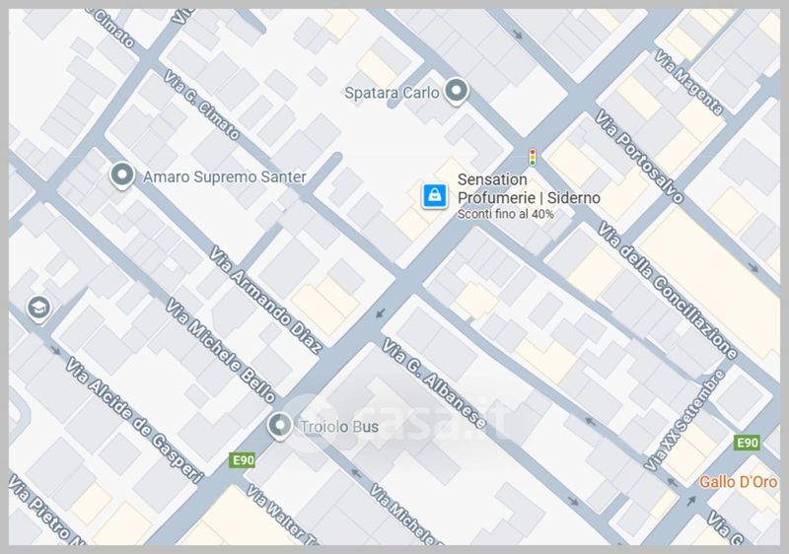Click the Via Portosalvo street label

(639, 157)
